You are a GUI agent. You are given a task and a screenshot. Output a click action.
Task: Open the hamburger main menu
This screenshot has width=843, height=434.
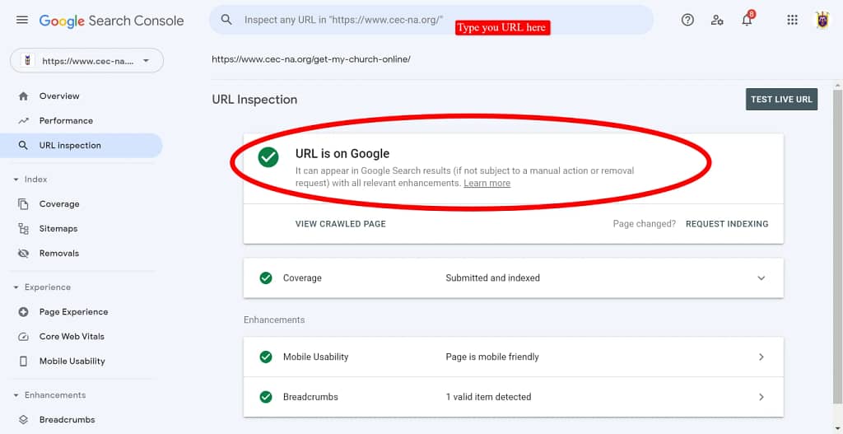[22, 20]
